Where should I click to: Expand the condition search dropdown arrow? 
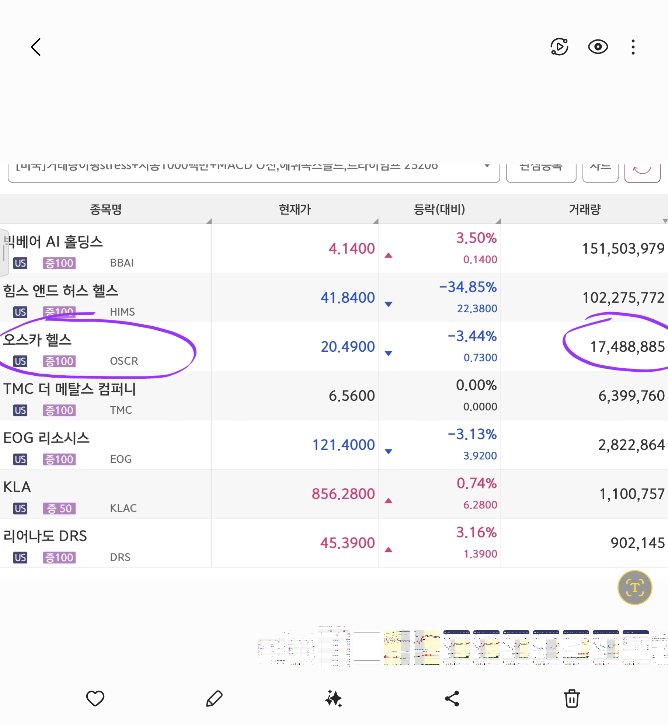(x=487, y=166)
